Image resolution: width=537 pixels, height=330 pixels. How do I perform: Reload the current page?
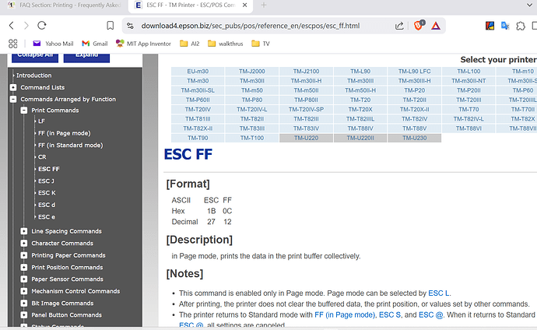pyautogui.click(x=42, y=26)
